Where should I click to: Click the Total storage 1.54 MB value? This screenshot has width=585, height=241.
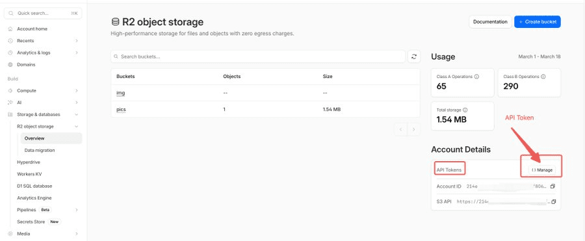pyautogui.click(x=452, y=120)
